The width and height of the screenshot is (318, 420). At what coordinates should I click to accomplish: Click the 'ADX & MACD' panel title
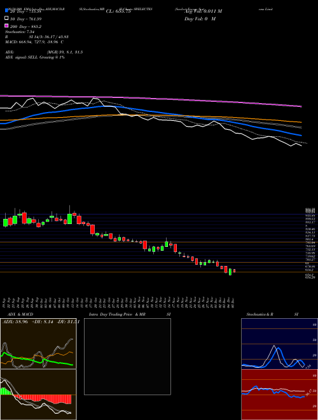(20, 314)
